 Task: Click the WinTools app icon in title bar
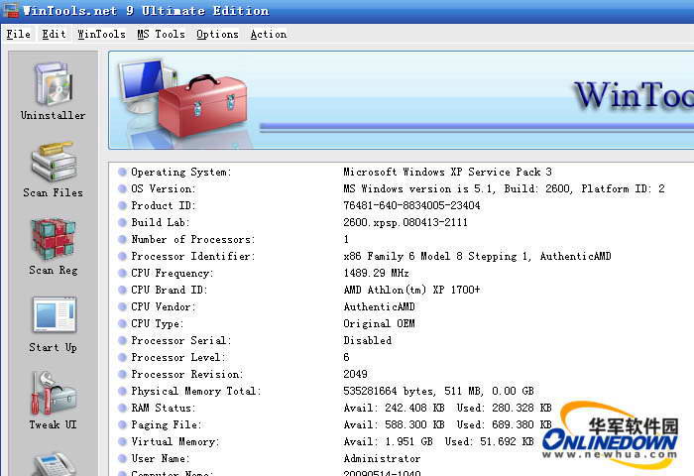click(x=10, y=11)
